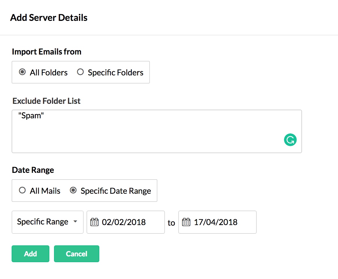The height and width of the screenshot is (279, 338).
Task: Click the empty area of the exclude folder box
Action: pos(145,136)
